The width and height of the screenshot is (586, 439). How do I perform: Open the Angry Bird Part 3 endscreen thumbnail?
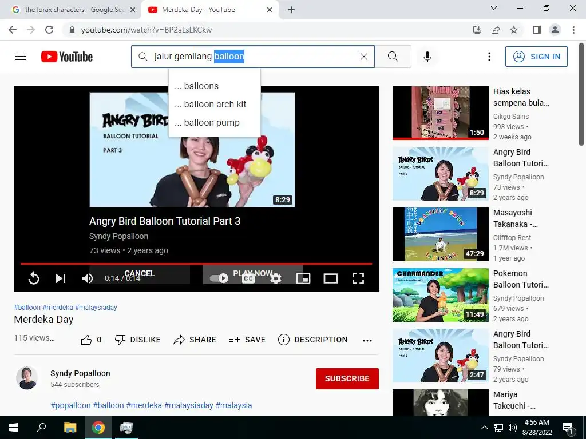point(192,150)
